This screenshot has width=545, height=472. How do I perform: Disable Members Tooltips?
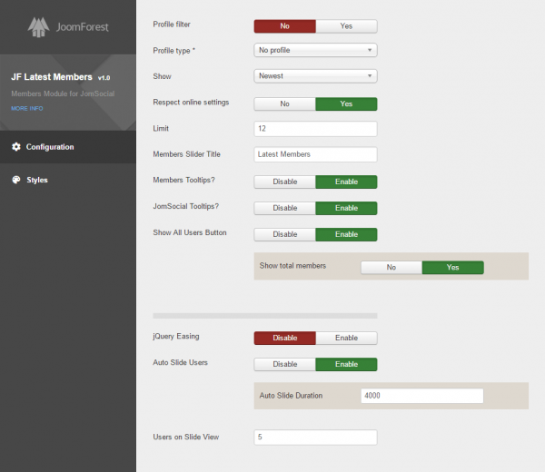[284, 182]
